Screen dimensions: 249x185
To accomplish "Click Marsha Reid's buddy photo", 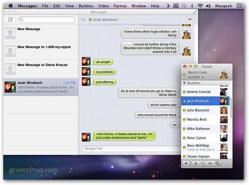I will tap(224, 119).
